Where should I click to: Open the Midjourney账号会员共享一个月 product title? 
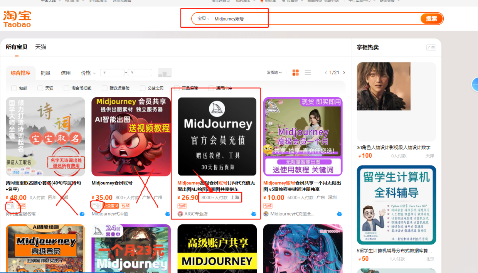click(x=302, y=186)
